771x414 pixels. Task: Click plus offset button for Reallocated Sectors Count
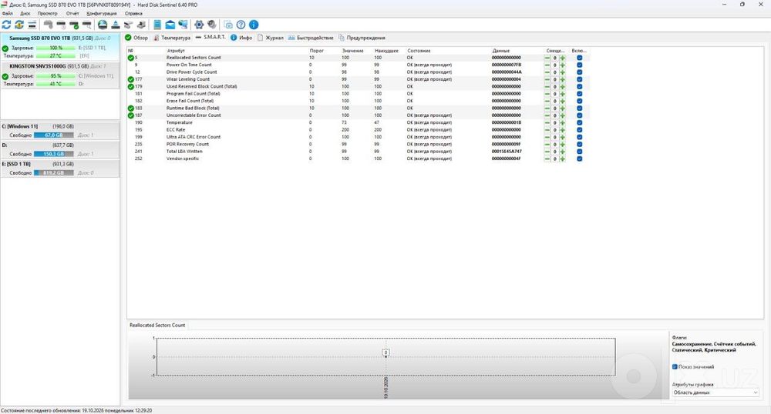563,58
